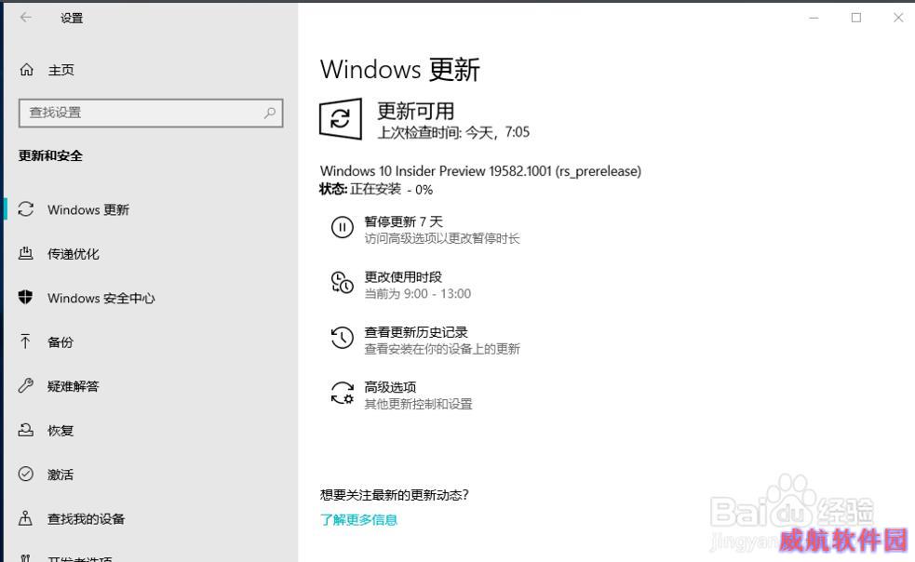Minimize the 设置 window
Viewport: 915px width, 562px height.
coord(814,18)
